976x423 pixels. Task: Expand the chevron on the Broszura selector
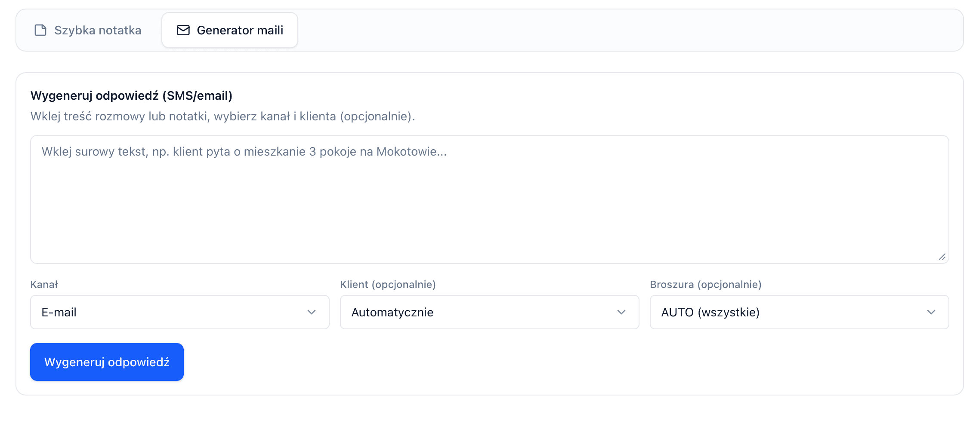(x=931, y=312)
